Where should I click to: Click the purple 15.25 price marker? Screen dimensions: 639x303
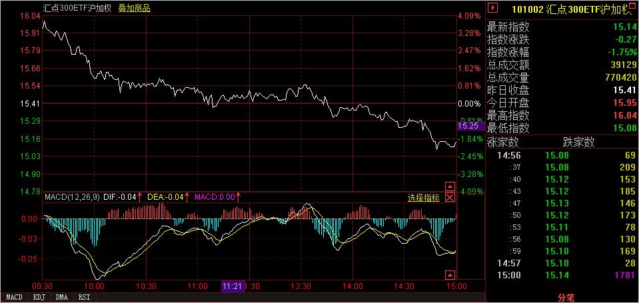tap(471, 126)
